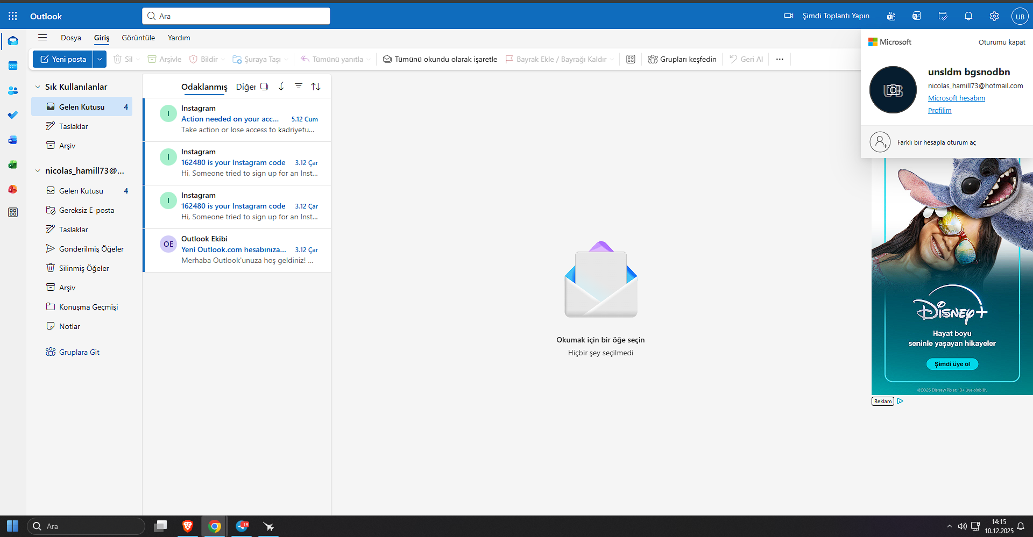The width and height of the screenshot is (1033, 537).
Task: Open Mail in the left app rail
Action: click(x=13, y=41)
